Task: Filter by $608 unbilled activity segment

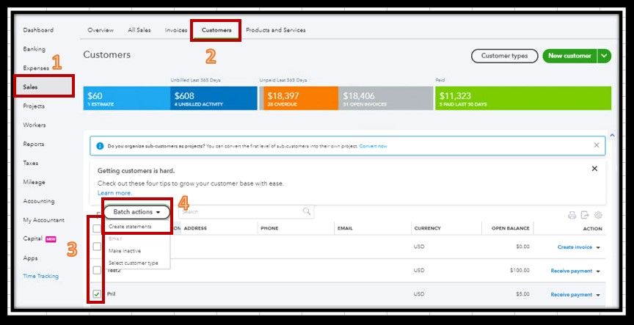Action: coord(214,98)
